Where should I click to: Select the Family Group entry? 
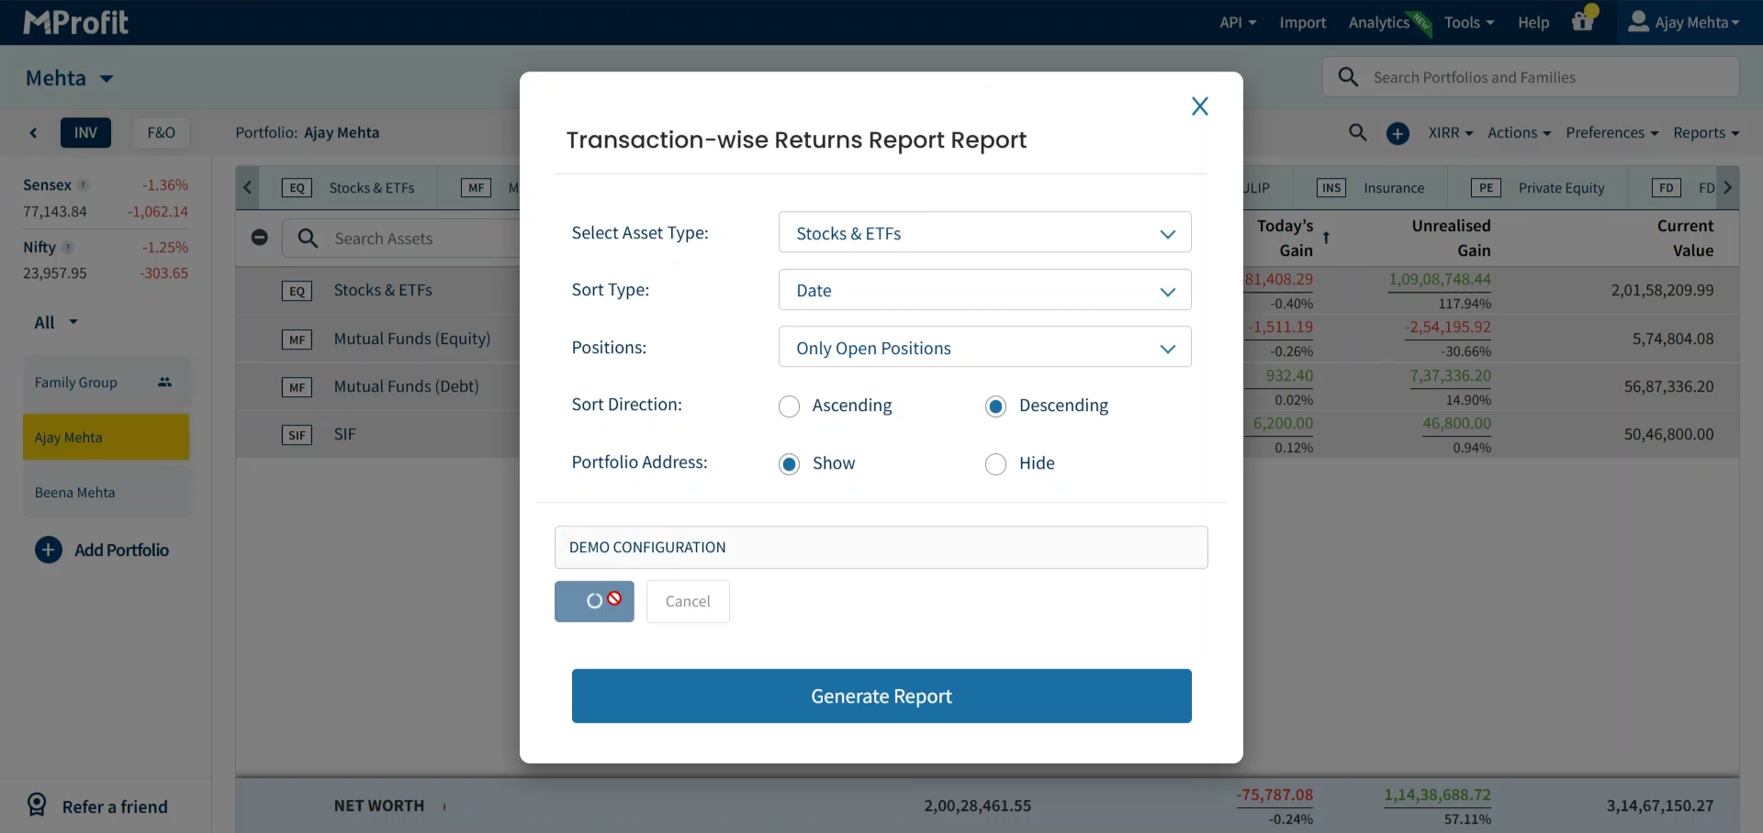click(106, 383)
